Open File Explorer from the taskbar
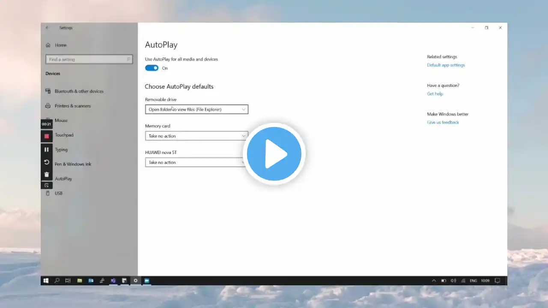 80,281
